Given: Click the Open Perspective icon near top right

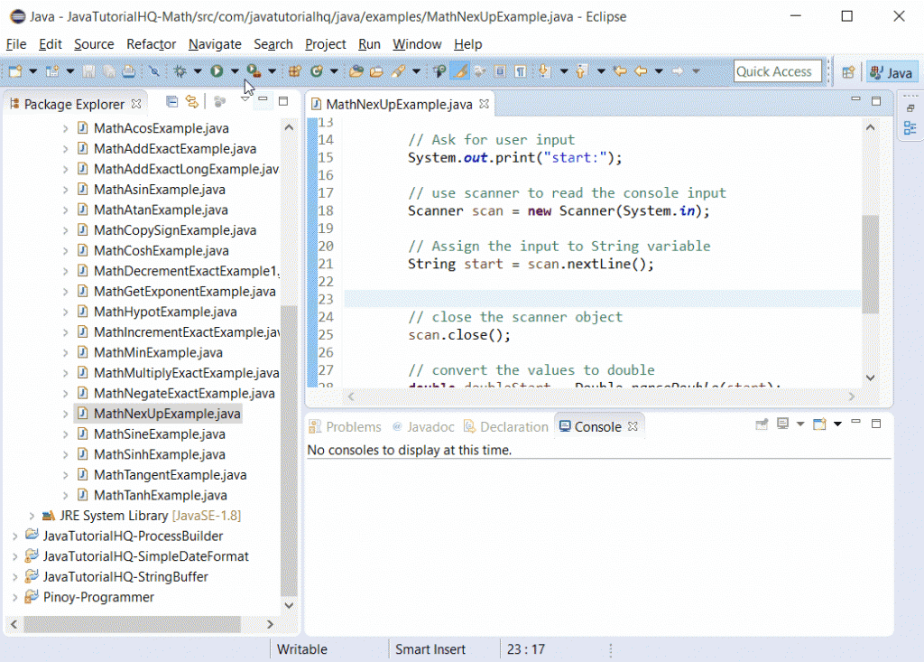Looking at the screenshot, I should 848,71.
